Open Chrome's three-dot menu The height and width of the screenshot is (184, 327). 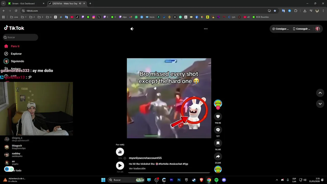323,11
